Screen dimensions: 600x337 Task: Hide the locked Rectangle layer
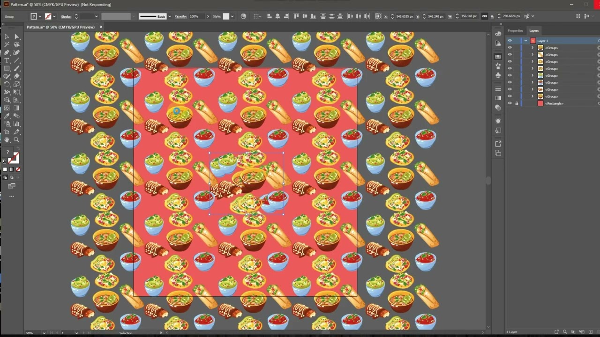tap(510, 103)
